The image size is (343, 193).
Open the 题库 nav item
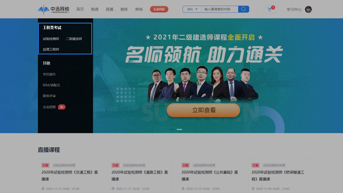[124, 9]
